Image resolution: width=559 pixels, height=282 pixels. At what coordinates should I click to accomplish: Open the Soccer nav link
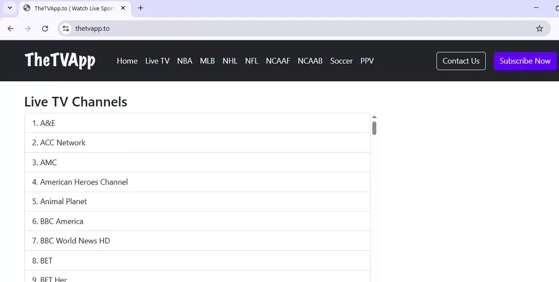click(x=341, y=61)
